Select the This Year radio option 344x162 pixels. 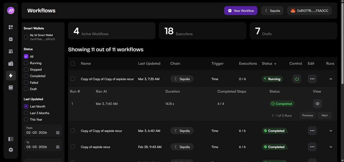(26, 120)
